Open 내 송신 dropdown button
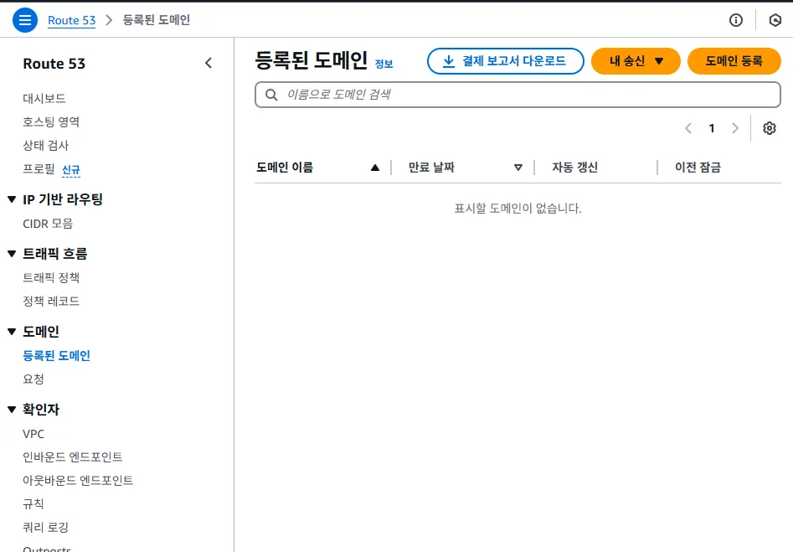Viewport: 793px width, 552px height. click(636, 61)
